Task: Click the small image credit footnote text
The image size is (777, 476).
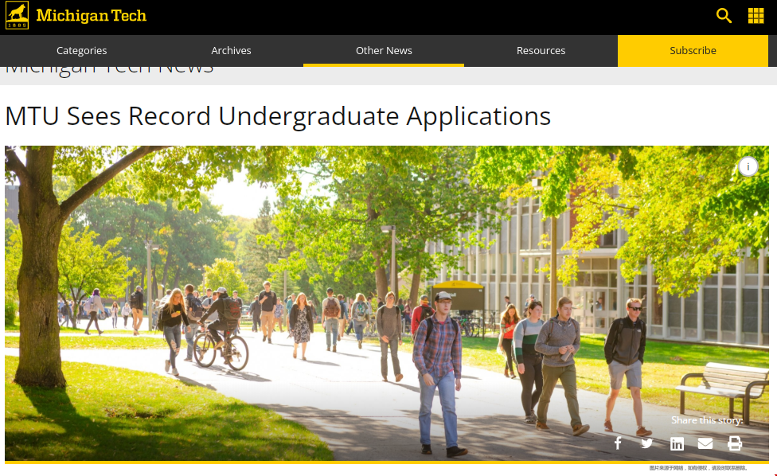Action: click(697, 468)
